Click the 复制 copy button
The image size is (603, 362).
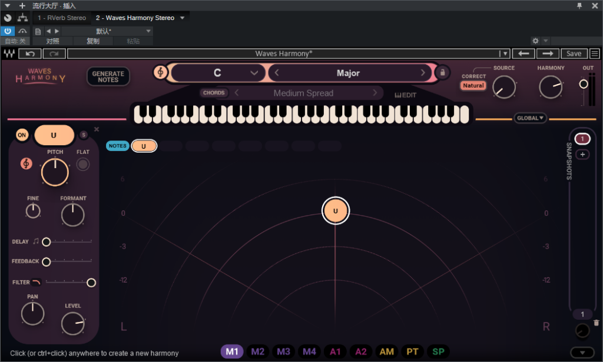pyautogui.click(x=93, y=41)
